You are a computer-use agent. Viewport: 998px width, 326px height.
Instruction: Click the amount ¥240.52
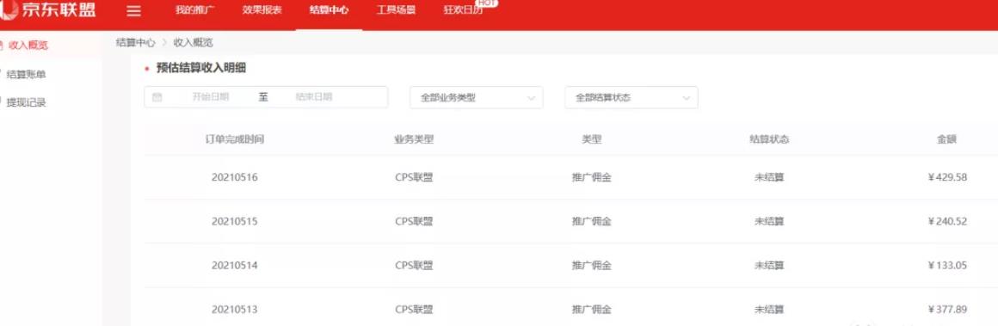[947, 222]
